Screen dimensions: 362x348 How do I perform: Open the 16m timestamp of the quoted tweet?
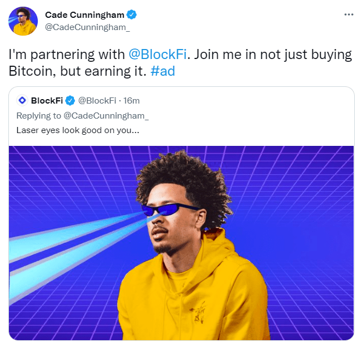[x=131, y=101]
